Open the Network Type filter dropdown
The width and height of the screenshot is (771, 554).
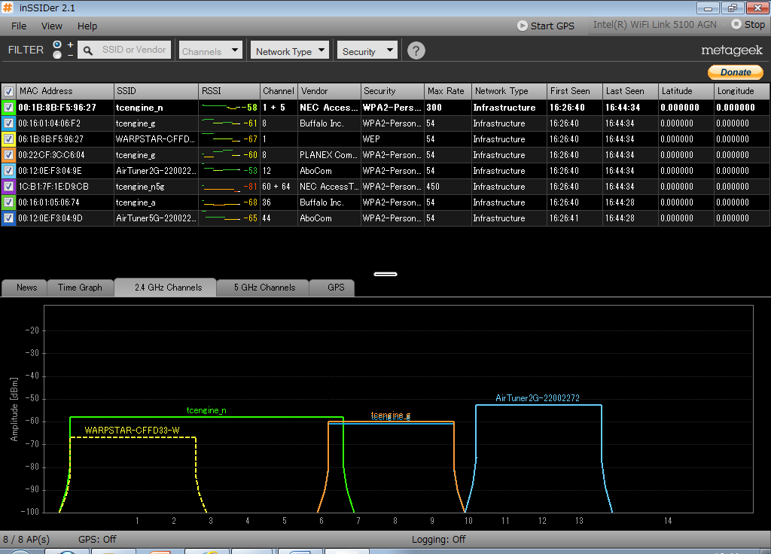pos(290,50)
